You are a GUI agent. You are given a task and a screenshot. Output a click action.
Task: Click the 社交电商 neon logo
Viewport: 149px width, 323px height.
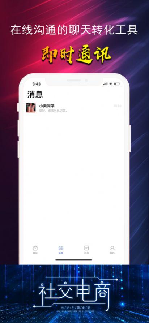coord(74,291)
